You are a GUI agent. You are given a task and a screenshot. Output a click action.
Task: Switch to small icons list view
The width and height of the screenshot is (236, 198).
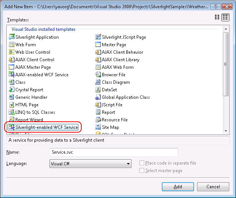click(x=226, y=17)
